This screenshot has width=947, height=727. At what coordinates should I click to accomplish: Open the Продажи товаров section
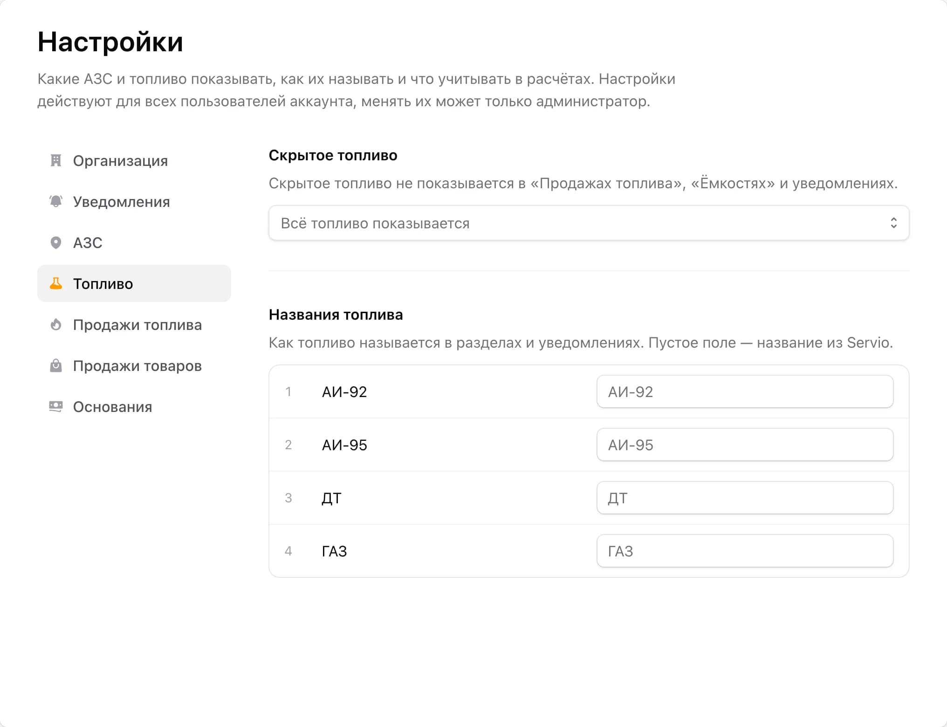(x=134, y=366)
